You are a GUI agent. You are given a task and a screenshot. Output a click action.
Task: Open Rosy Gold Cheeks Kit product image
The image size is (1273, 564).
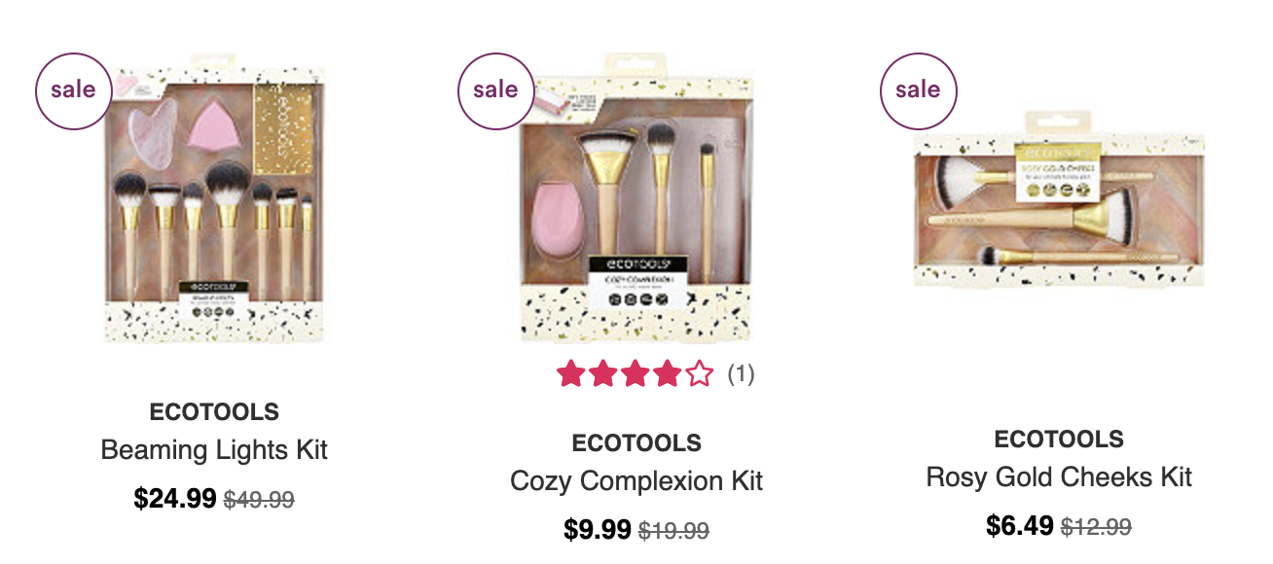point(1059,198)
